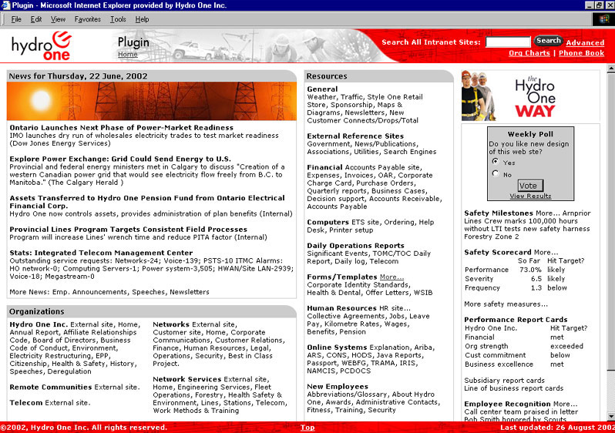Open the Tools menu

[x=118, y=19]
